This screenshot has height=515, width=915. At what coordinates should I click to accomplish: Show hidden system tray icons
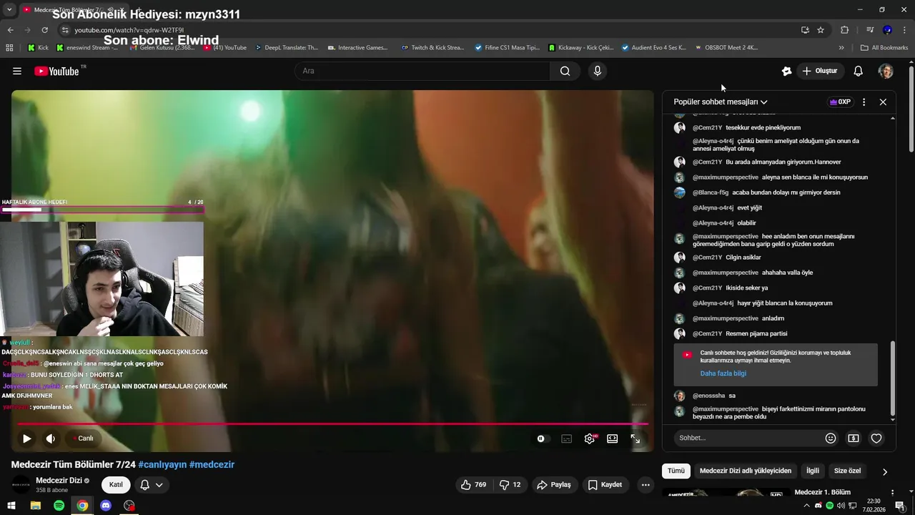tap(806, 506)
